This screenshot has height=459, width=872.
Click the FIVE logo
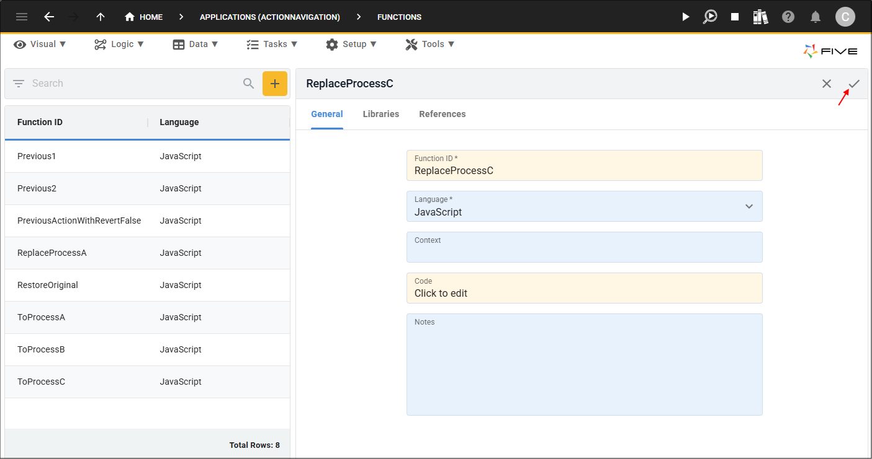(x=830, y=51)
